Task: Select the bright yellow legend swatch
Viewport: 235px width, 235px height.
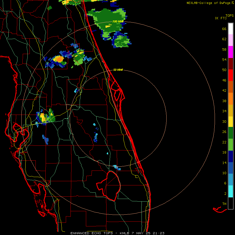Action: pyautogui.click(x=231, y=121)
